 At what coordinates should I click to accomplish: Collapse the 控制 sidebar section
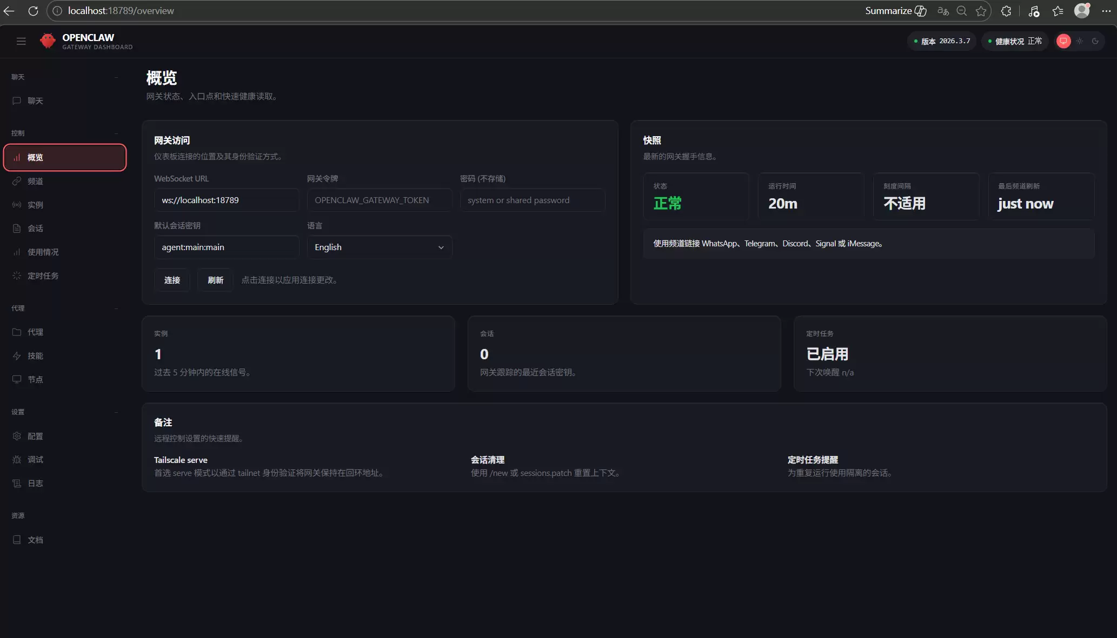coord(116,133)
